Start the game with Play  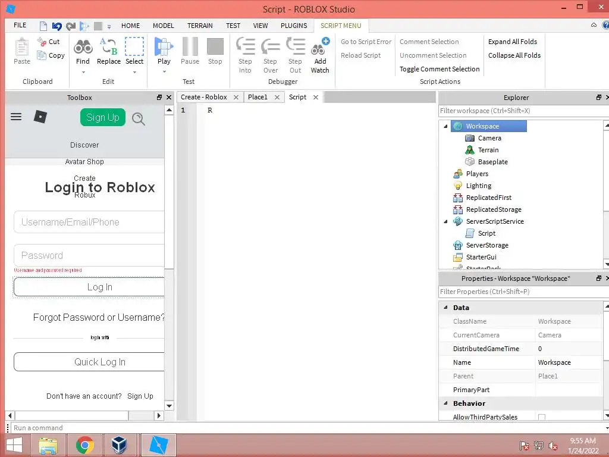tap(164, 47)
